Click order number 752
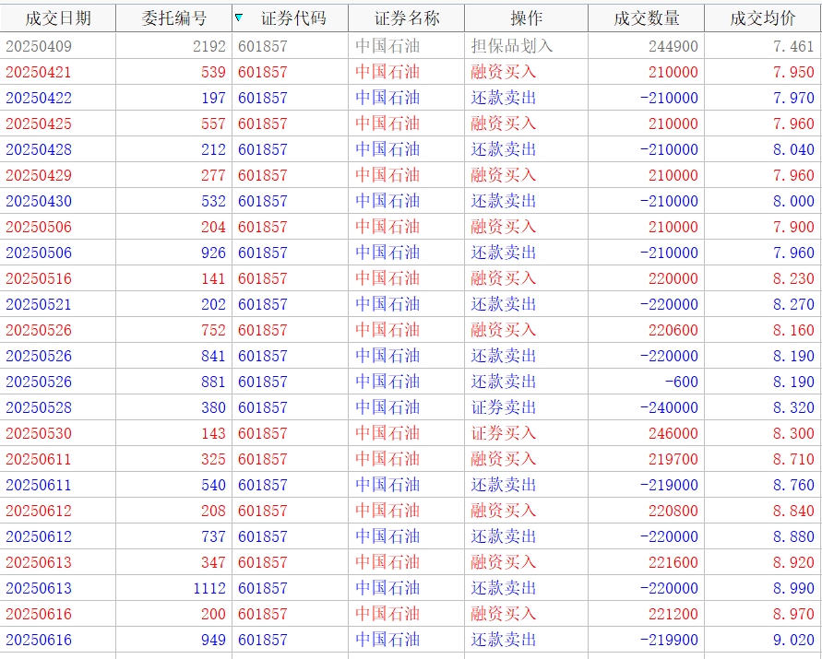The image size is (822, 659). coord(213,330)
